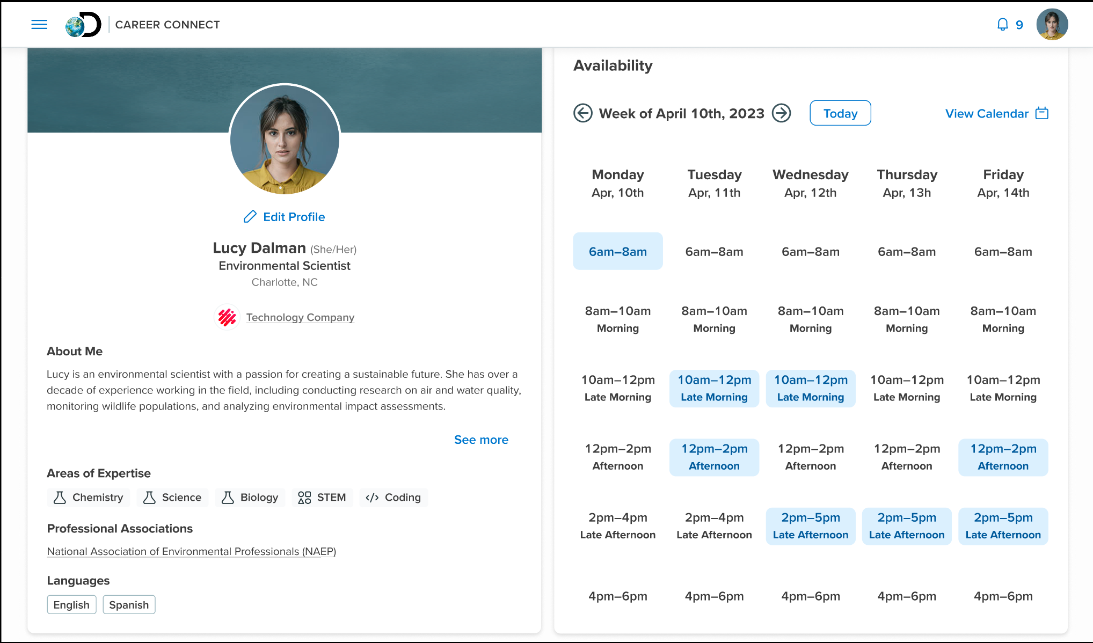Click the Technology Company logo icon
This screenshot has height=643, width=1093.
(x=227, y=317)
